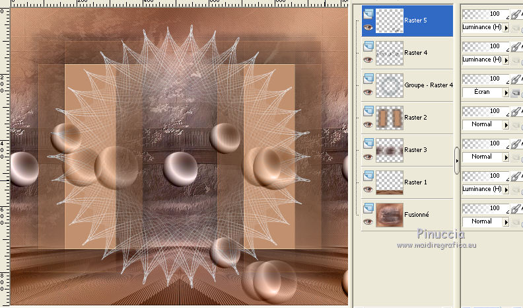Select layer named Raster 4
The height and width of the screenshot is (308, 523).
(415, 53)
